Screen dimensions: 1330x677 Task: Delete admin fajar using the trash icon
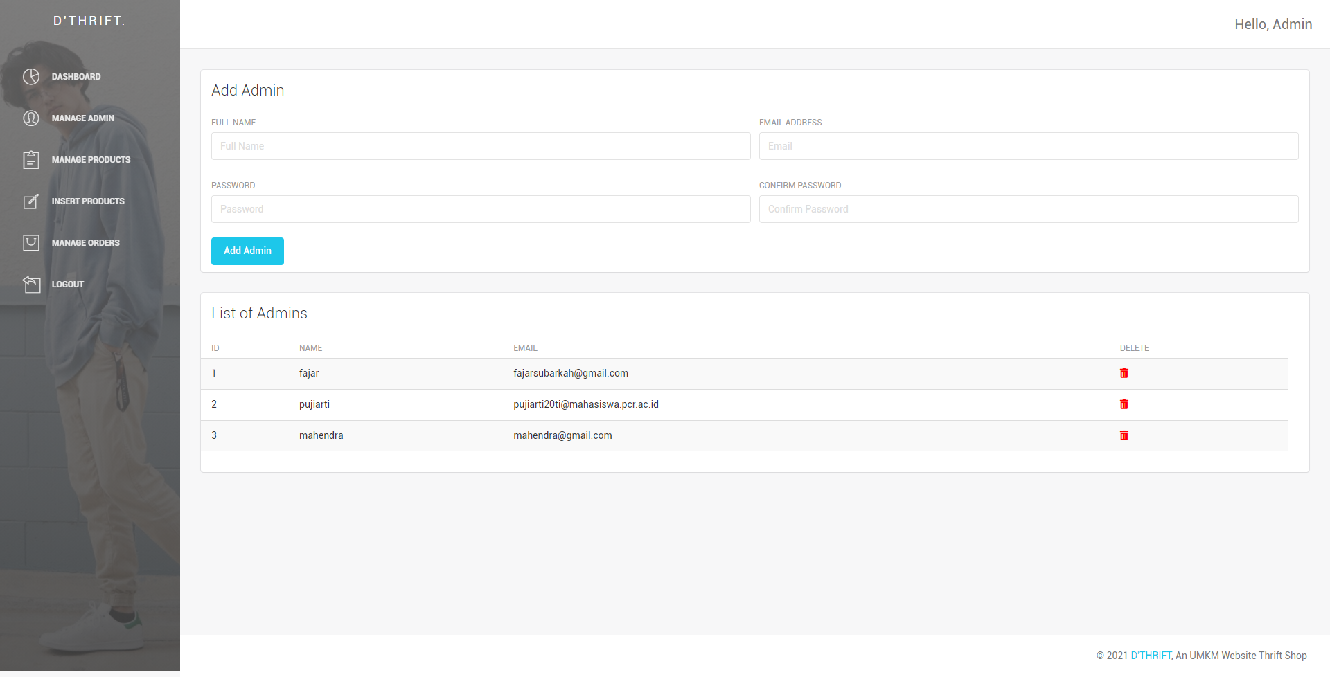(1124, 373)
